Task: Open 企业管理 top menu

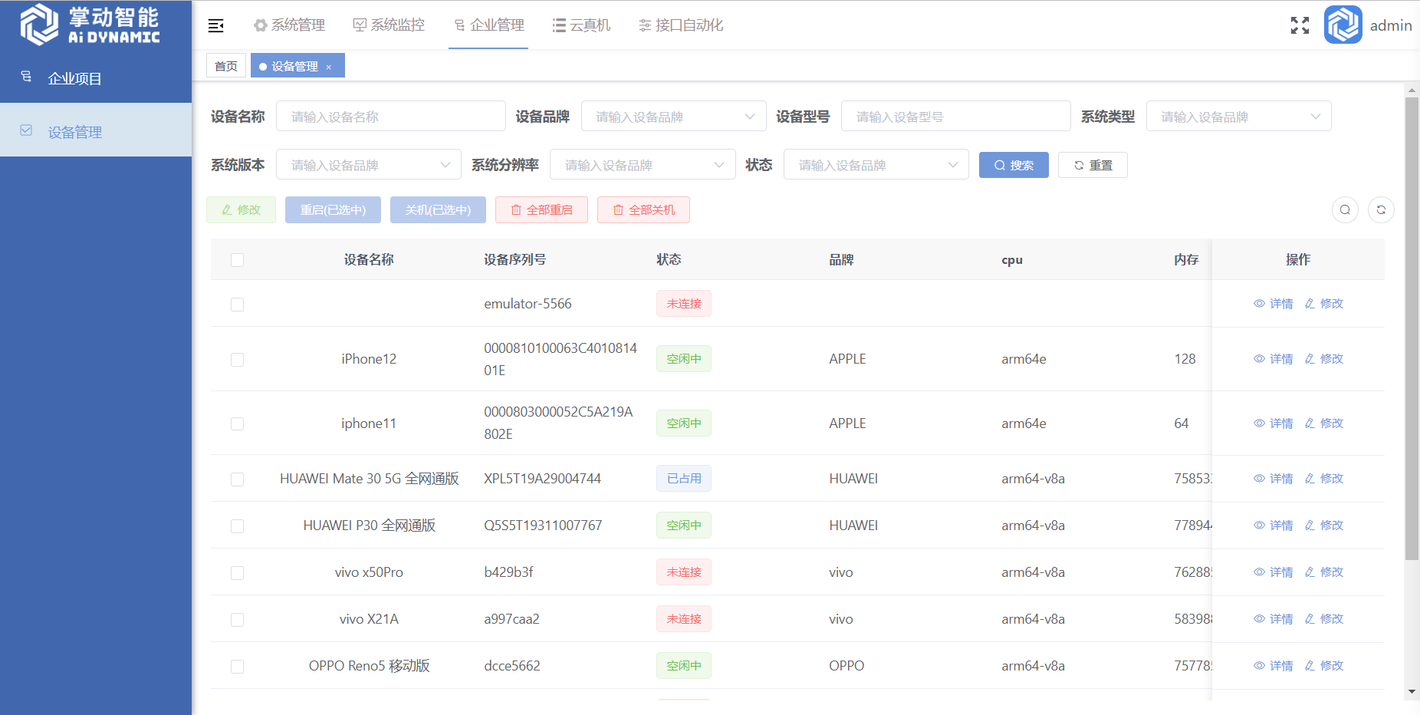Action: click(488, 25)
